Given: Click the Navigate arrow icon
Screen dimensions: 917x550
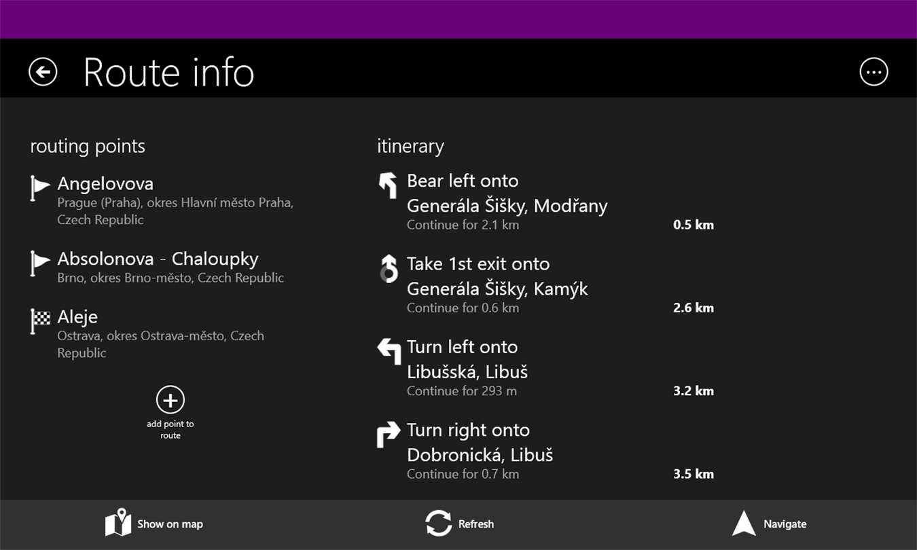Looking at the screenshot, I should click(744, 524).
